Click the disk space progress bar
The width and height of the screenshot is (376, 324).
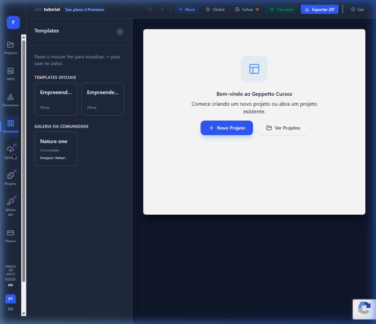(11, 279)
